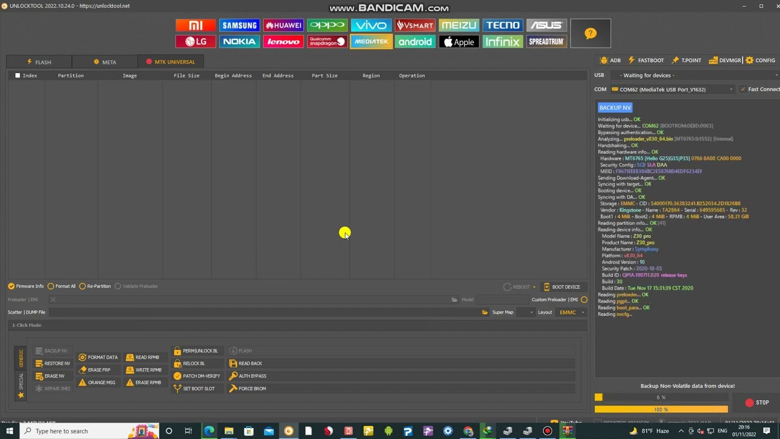Open File Explorer in taskbar
Screen dimensions: 780x439
[x=229, y=431]
